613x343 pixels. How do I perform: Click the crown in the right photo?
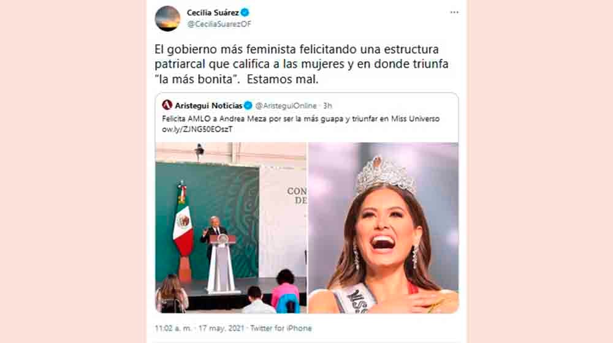click(384, 175)
